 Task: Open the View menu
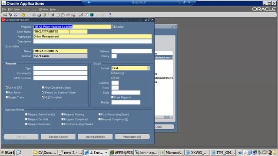point(17,10)
